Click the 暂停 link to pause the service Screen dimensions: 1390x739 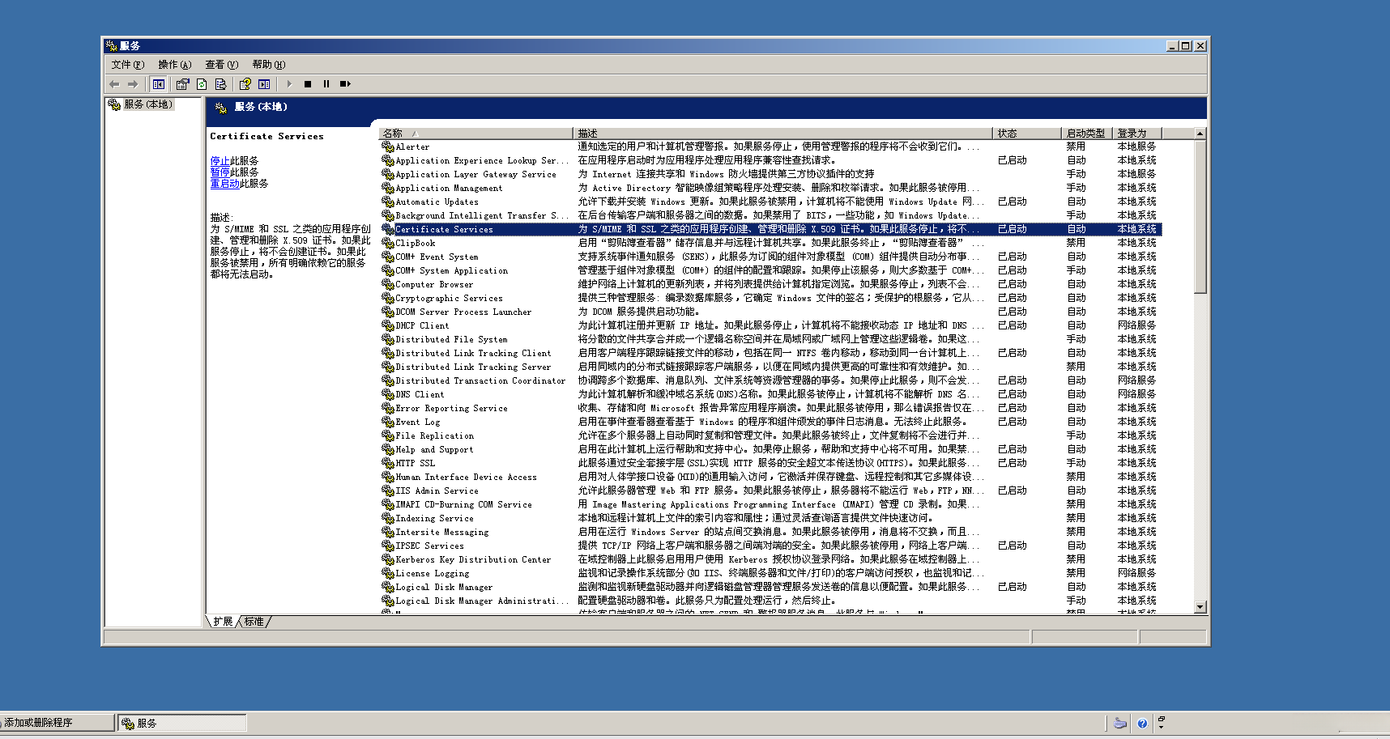220,172
